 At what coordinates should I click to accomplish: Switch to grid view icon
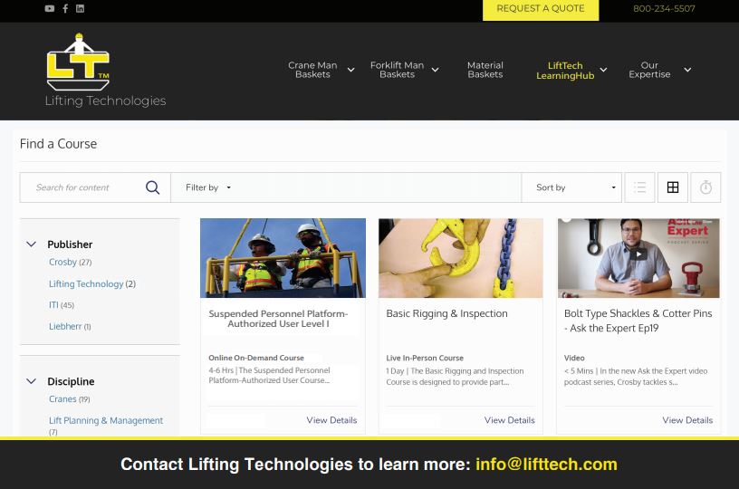(x=673, y=187)
